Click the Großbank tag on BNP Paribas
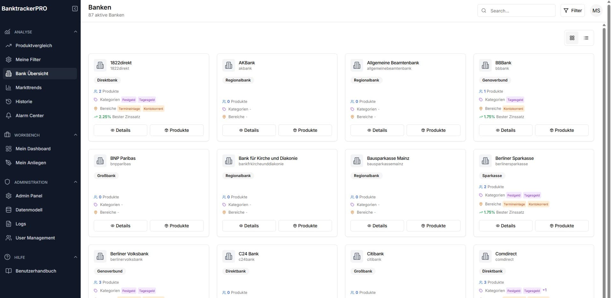611x298 pixels. point(106,176)
